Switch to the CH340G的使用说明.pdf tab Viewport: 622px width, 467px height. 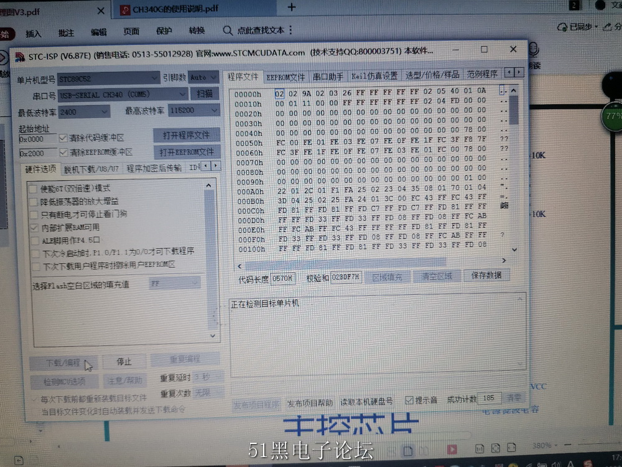click(175, 9)
